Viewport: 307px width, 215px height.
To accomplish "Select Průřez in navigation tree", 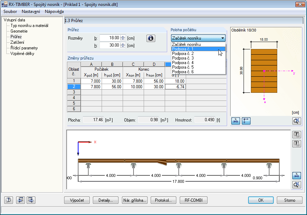I will (x=16, y=37).
